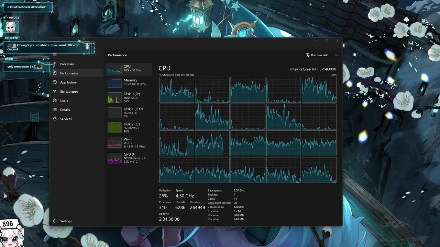Select the Services label
Screen dimensions: 440x247
[x=66, y=119]
